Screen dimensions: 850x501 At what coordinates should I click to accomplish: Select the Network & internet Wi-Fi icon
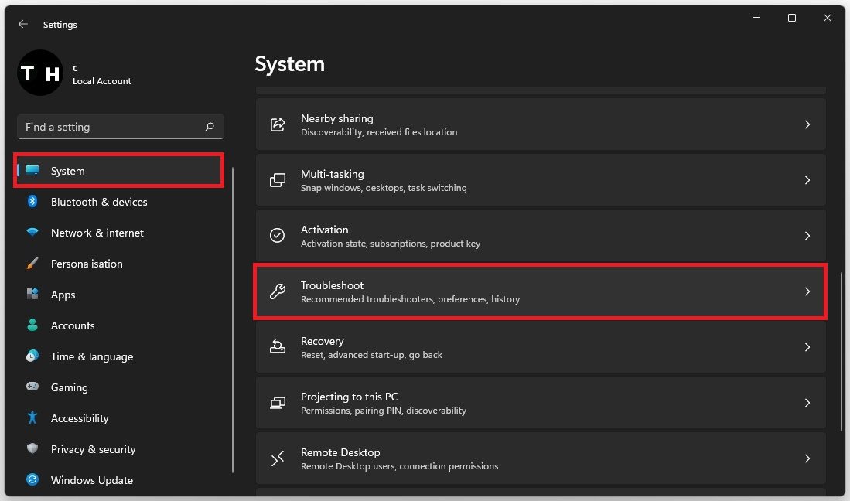tap(32, 233)
